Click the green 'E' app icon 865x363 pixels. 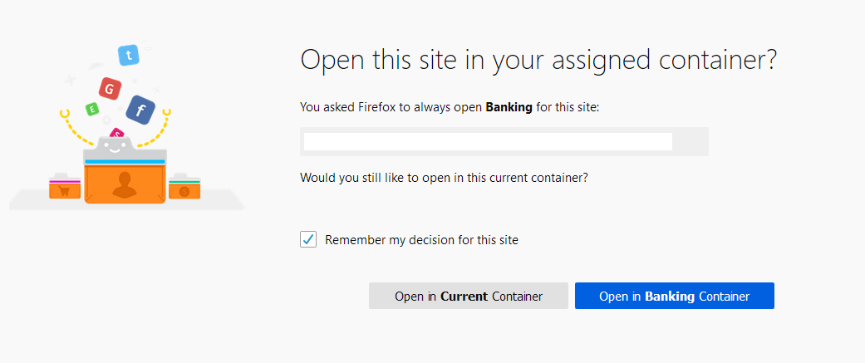tap(92, 109)
